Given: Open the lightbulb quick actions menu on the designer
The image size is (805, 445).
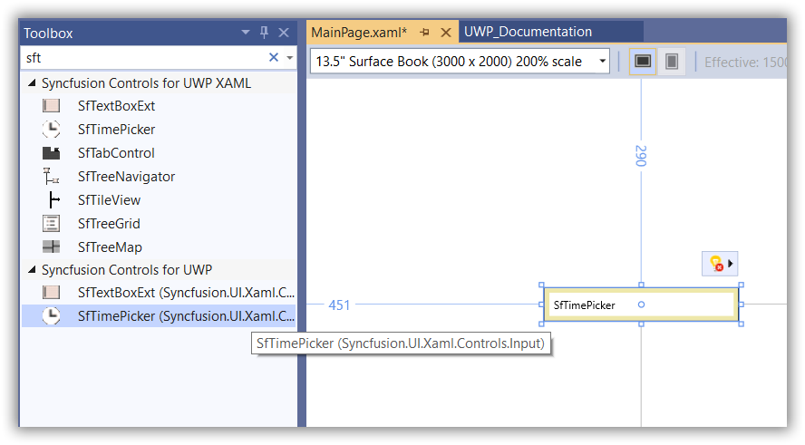Looking at the screenshot, I should [720, 264].
